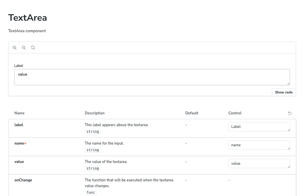Screen dimensions: 302x196
Task: Click 'This label appears above the textarea.' description
Action: pyautogui.click(x=116, y=125)
